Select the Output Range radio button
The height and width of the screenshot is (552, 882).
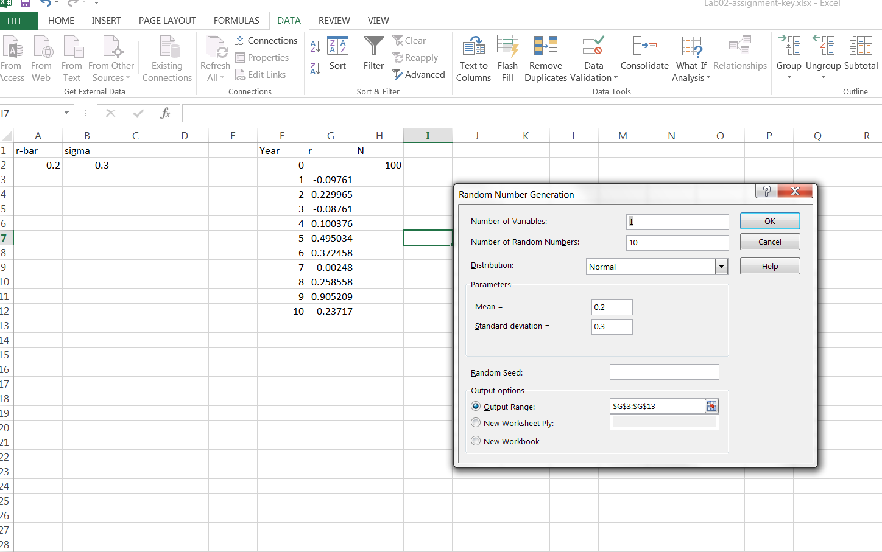[476, 406]
